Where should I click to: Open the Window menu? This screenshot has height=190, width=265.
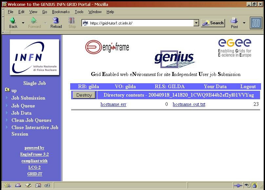[95, 12]
